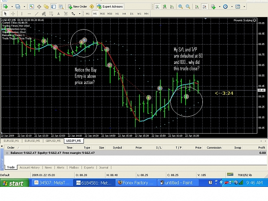Open the Templates icon
The height and width of the screenshot is (201, 268).
pos(238,6)
